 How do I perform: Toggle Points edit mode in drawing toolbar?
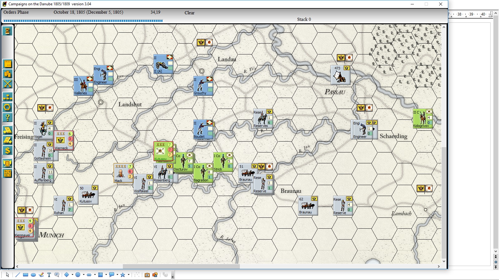coord(137,275)
